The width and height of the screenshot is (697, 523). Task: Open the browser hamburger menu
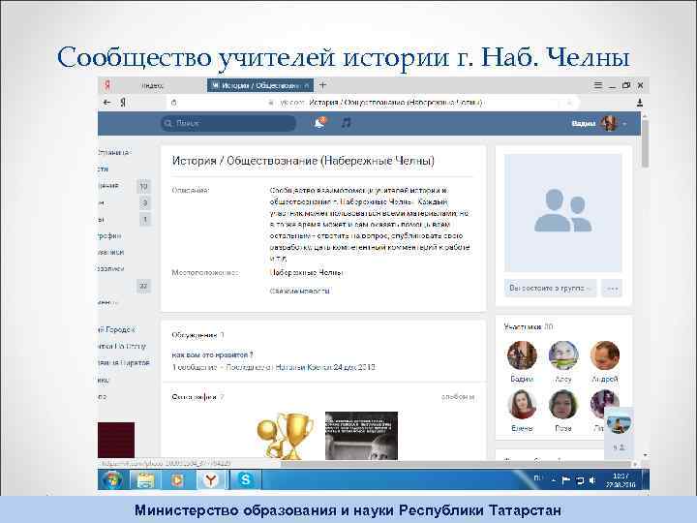click(598, 85)
